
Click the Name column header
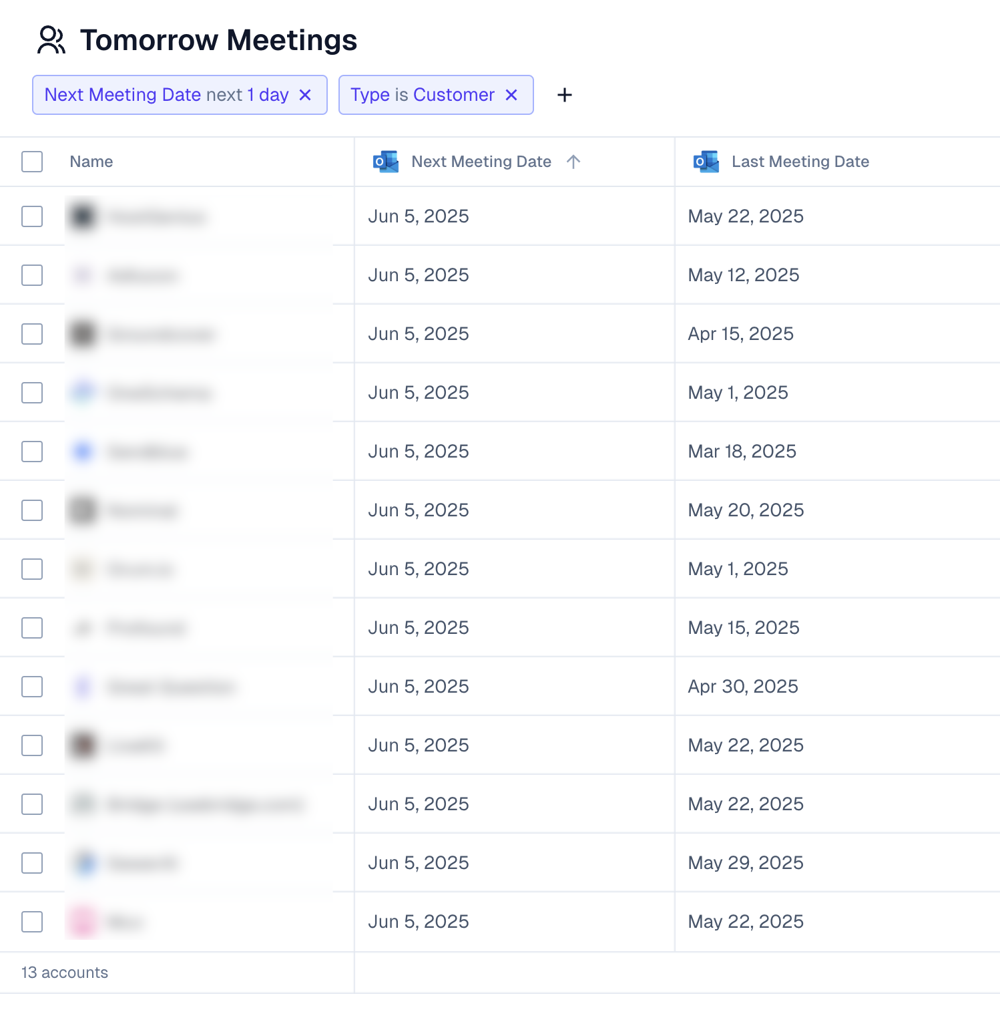tap(91, 162)
